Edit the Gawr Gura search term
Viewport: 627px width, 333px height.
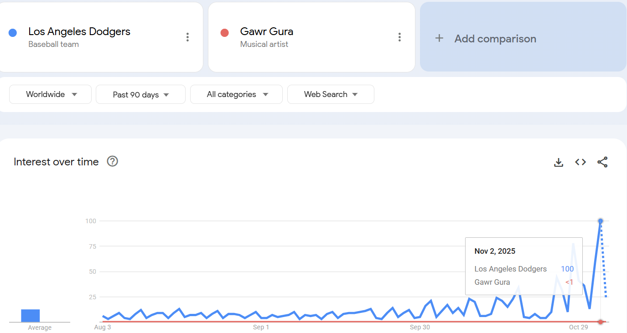coord(267,31)
